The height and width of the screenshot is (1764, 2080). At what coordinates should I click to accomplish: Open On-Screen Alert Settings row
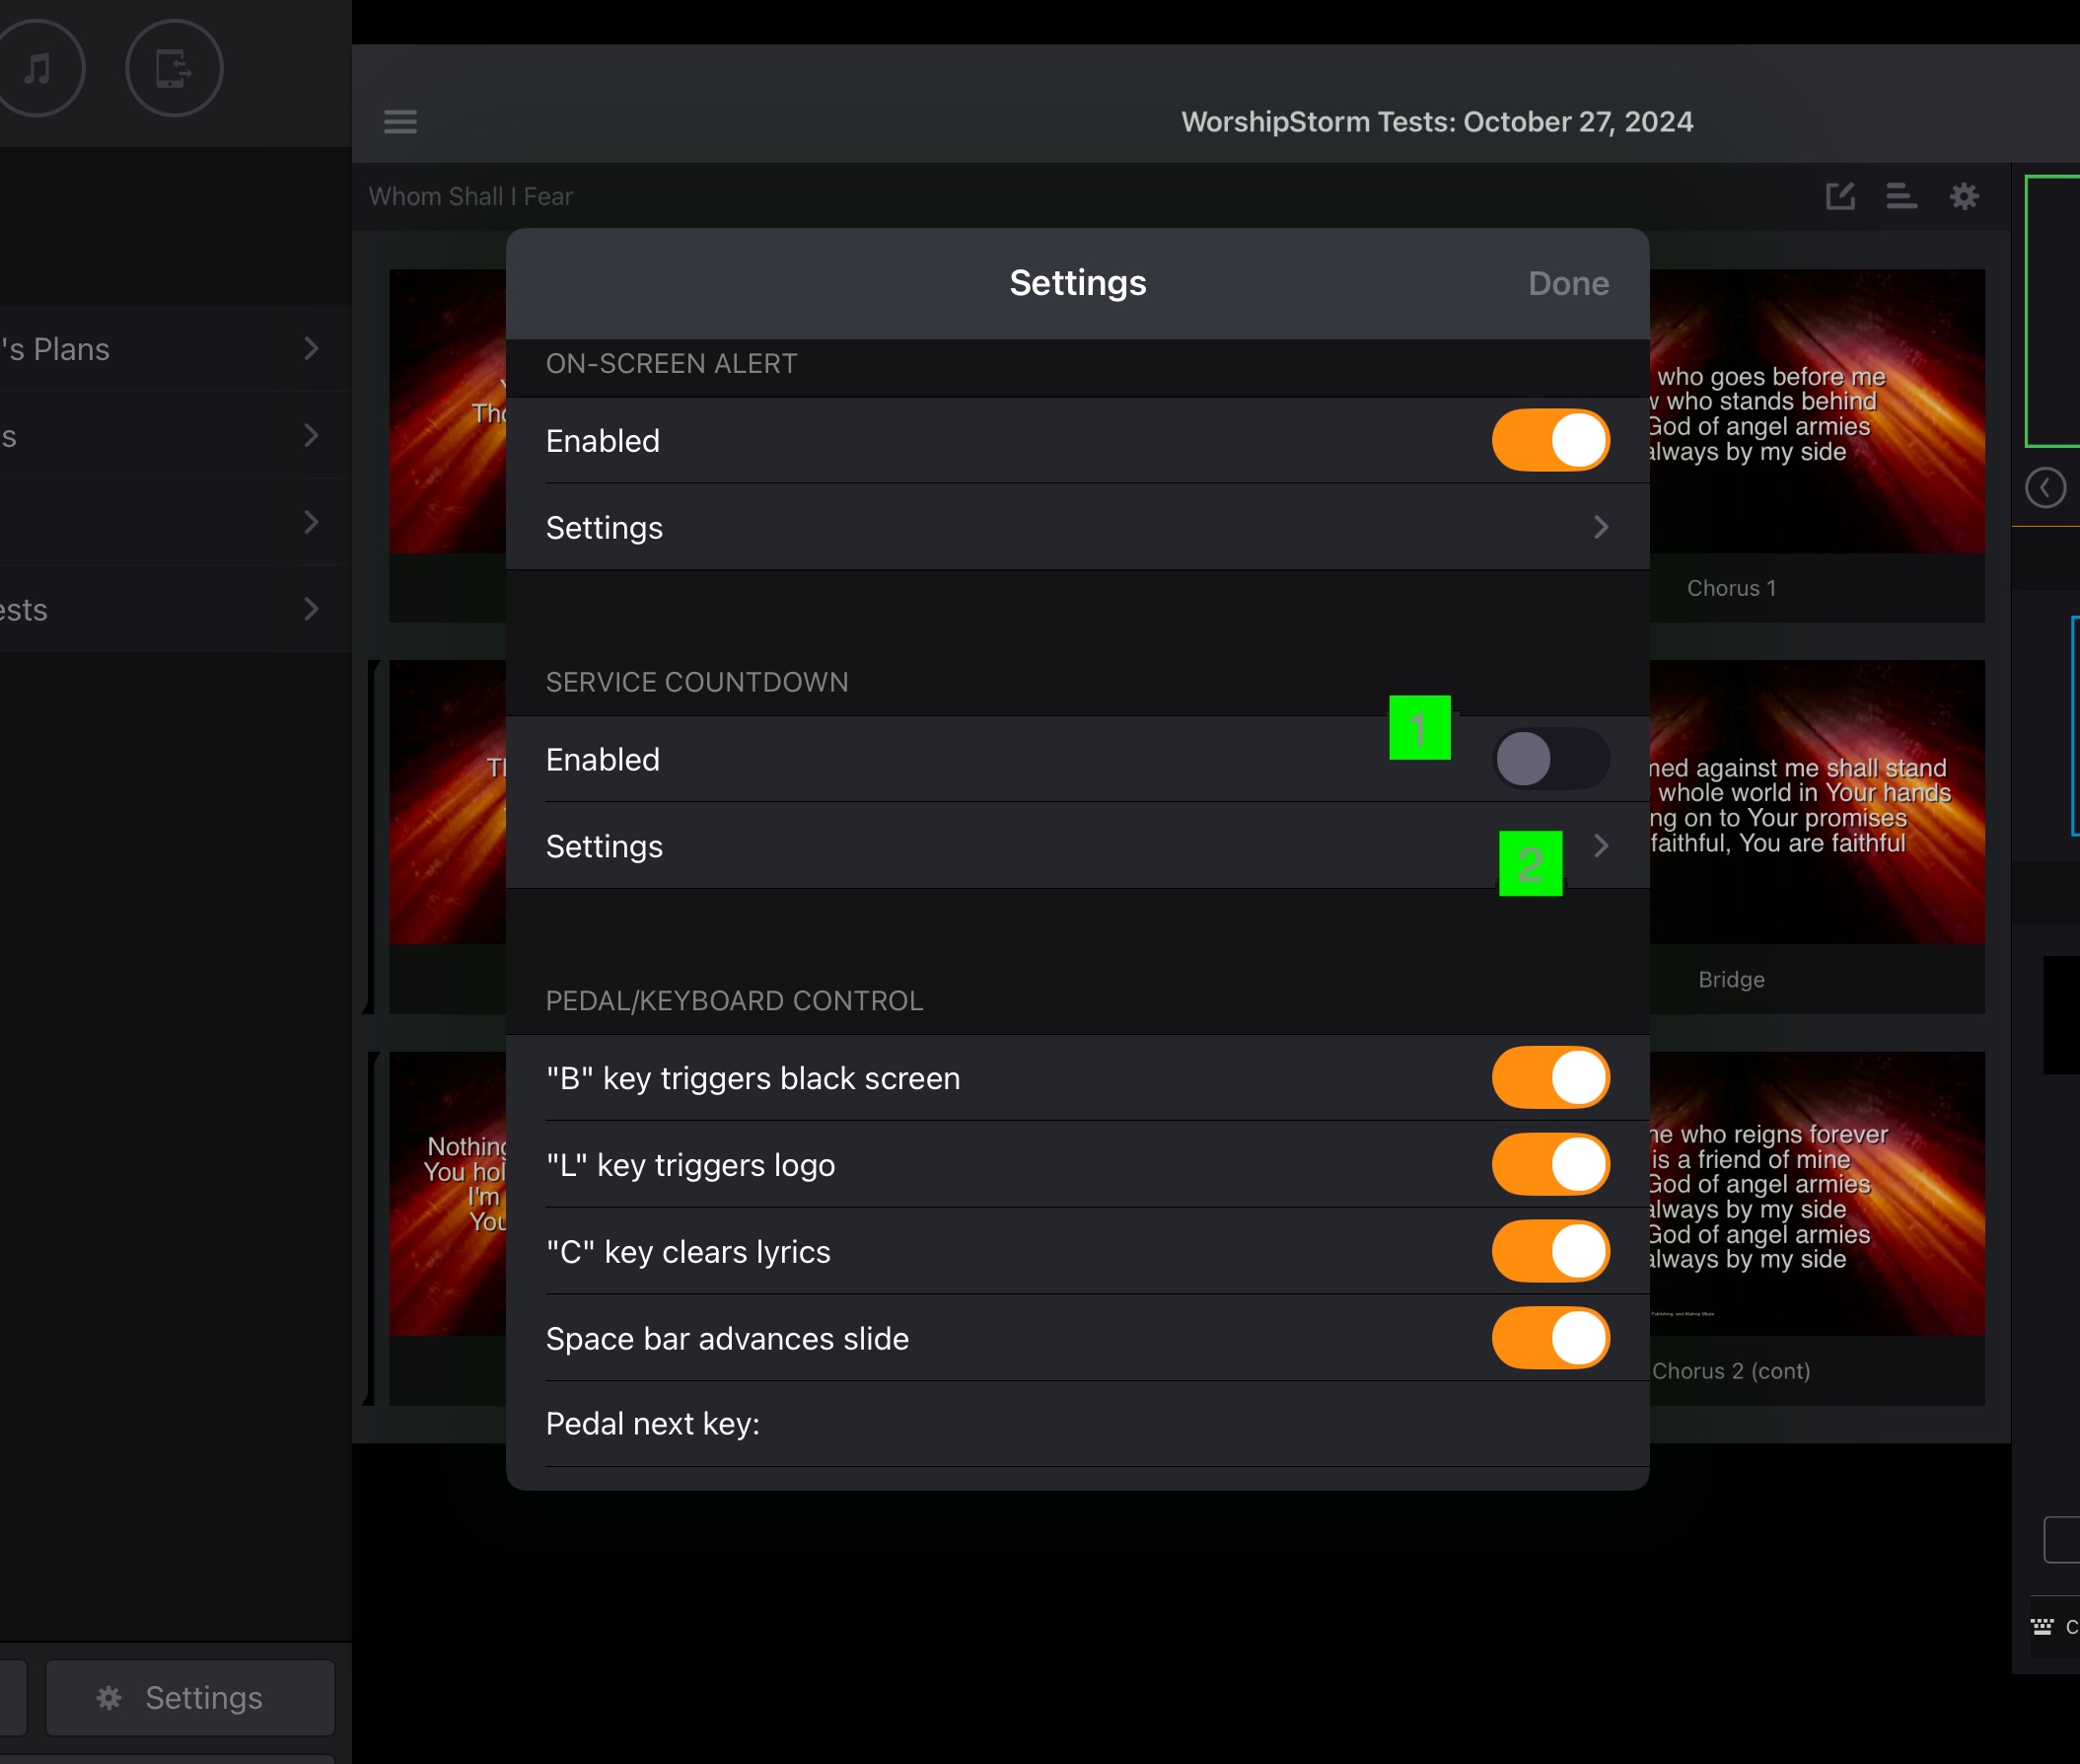click(1078, 527)
